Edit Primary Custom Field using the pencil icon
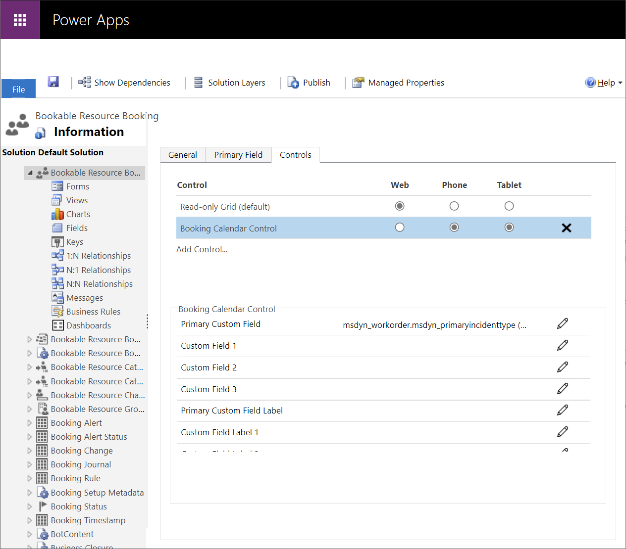Viewport: 626px width, 549px height. [563, 323]
